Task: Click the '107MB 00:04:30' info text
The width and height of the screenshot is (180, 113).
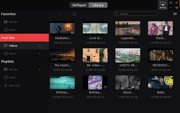Action: (160, 43)
